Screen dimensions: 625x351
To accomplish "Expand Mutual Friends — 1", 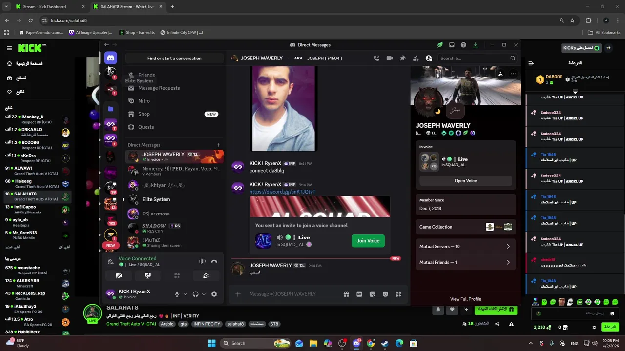I will coord(465,262).
